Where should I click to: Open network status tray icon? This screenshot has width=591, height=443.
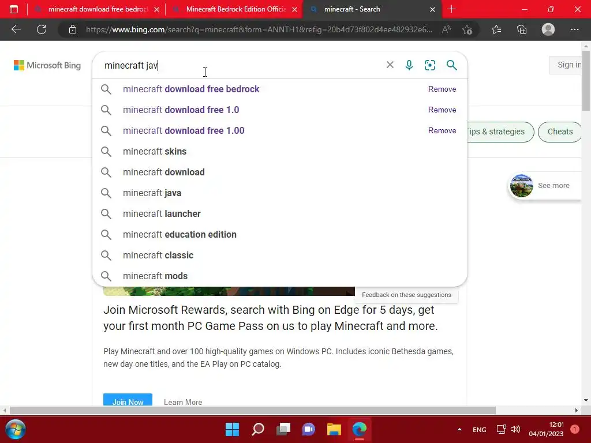(x=501, y=429)
